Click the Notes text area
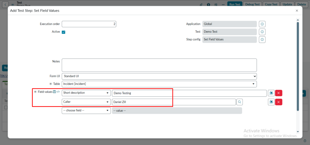 pos(159,65)
